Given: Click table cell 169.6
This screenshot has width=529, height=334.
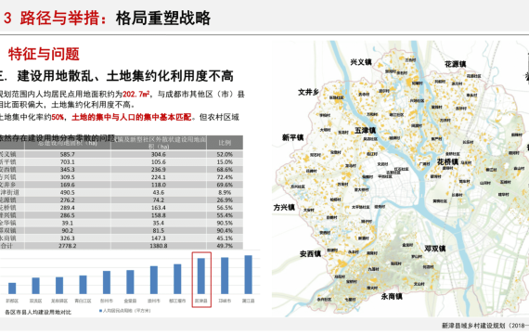Looking at the screenshot, I should tap(67, 185).
